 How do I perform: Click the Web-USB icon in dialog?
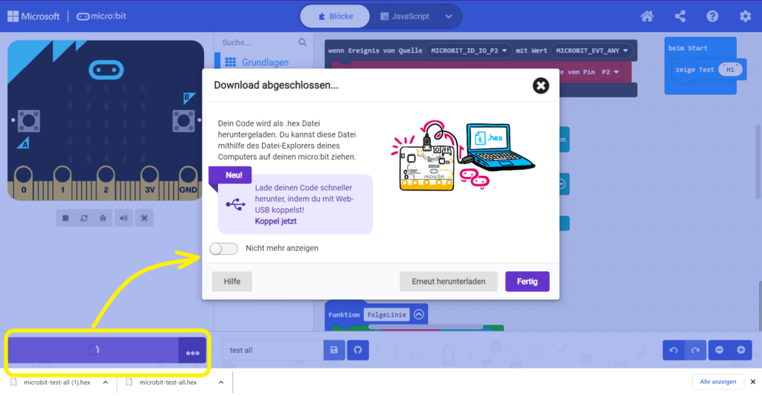[236, 204]
